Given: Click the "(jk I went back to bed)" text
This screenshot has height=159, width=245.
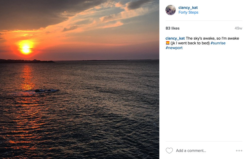Looking at the screenshot, I should (x=190, y=43).
